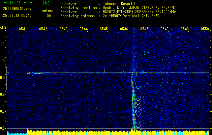
Task: Click the small spike near 0546 on carrier
Action: click(x=123, y=71)
